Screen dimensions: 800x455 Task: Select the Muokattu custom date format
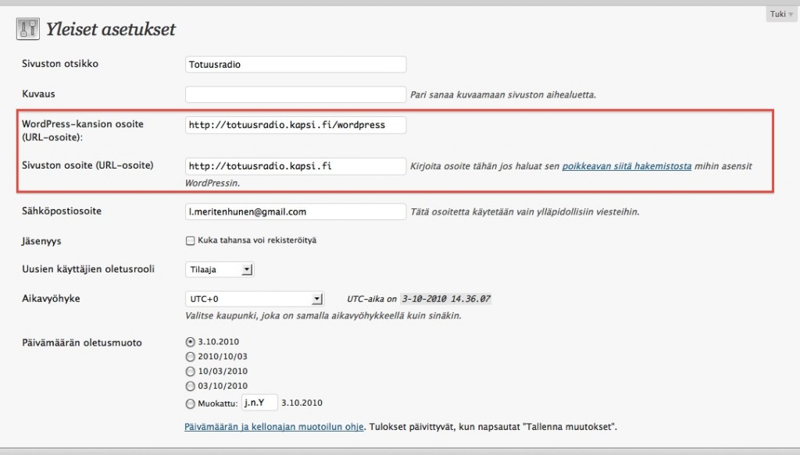pos(191,403)
